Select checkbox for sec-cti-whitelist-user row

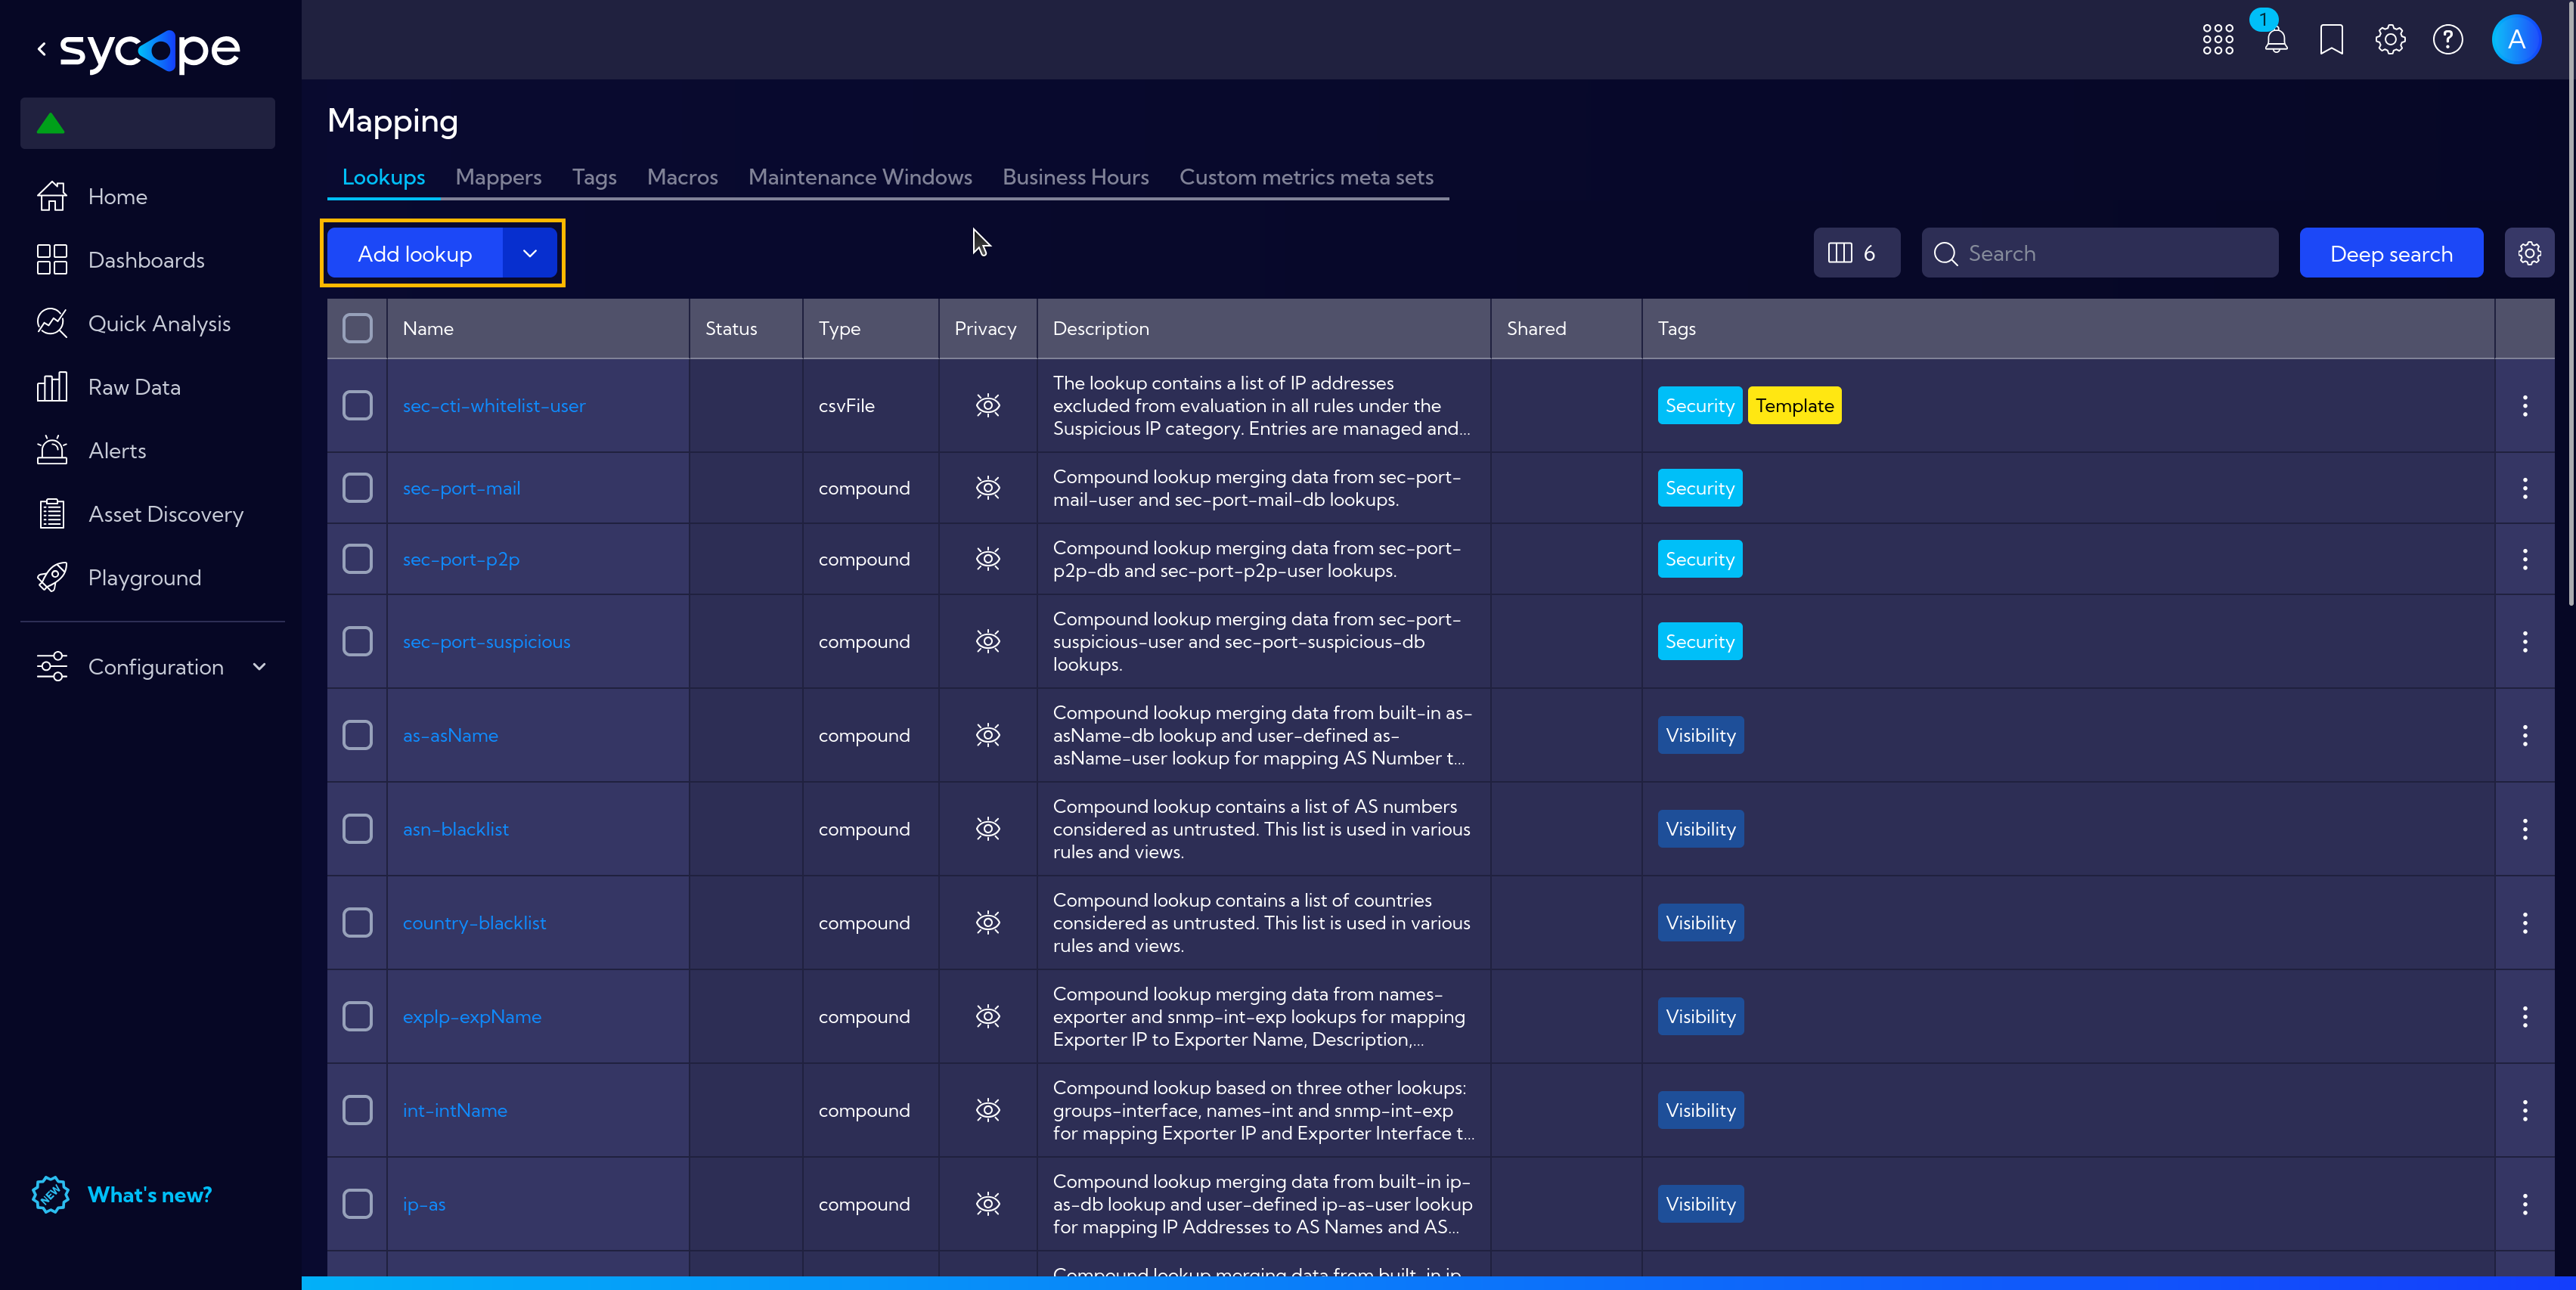[357, 405]
